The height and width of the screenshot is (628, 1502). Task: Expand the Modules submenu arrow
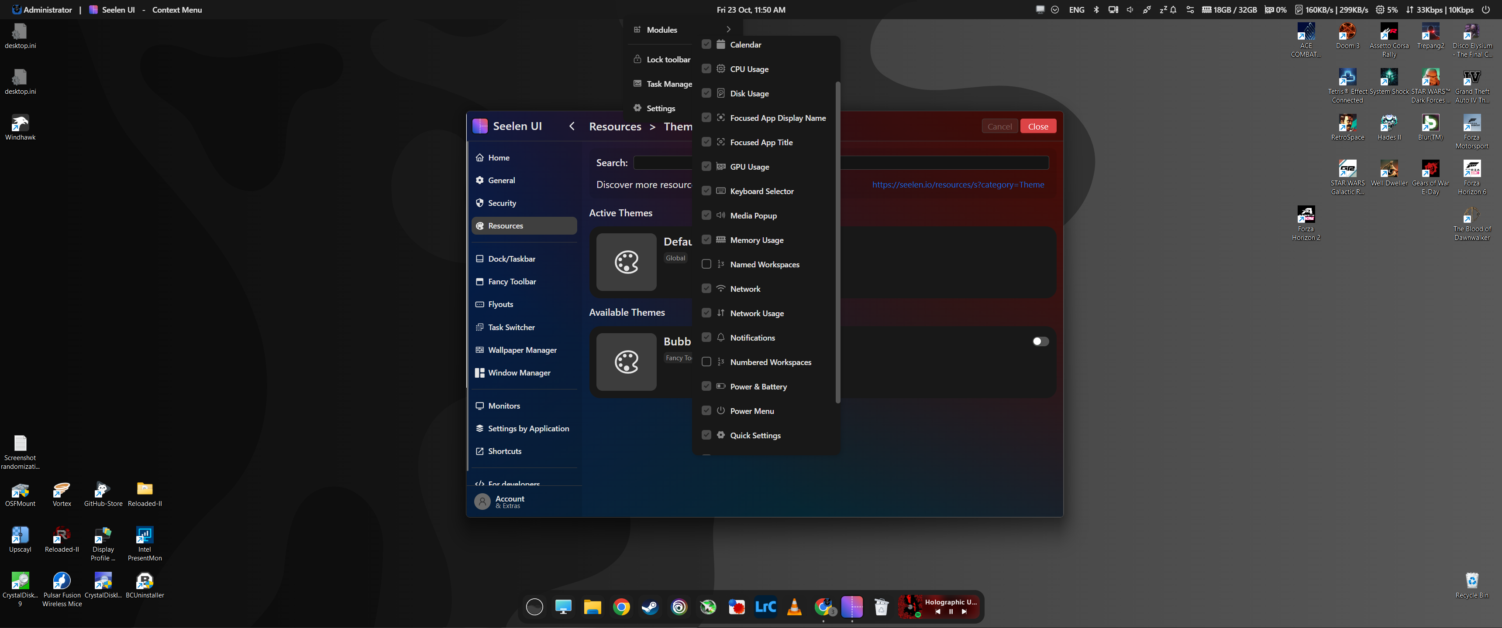728,29
